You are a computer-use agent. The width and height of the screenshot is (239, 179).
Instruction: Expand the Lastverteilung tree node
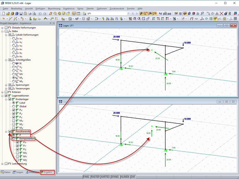2,164
